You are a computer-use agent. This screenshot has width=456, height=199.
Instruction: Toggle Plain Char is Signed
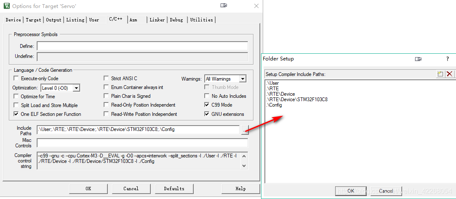(106, 96)
